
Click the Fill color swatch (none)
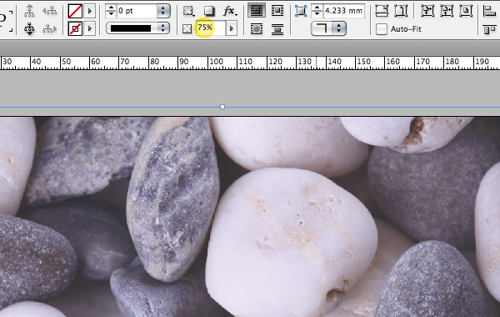point(75,11)
